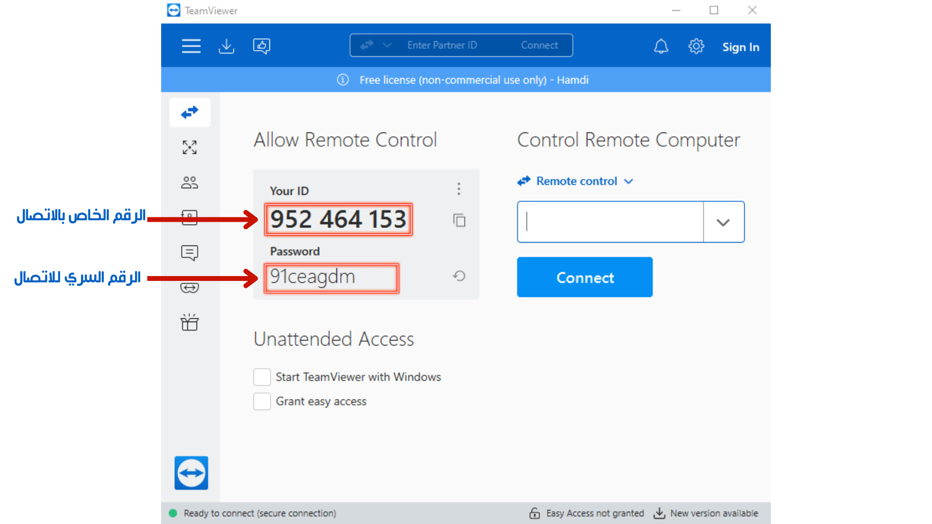Click the Free license notice text
This screenshot has height=524, width=932.
pyautogui.click(x=474, y=80)
